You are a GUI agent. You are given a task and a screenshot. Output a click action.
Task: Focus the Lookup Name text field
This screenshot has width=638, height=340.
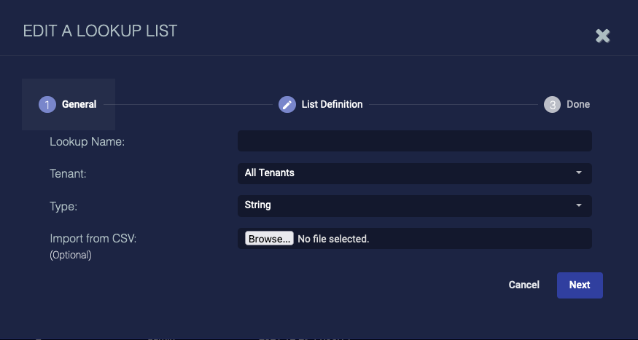[414, 141]
